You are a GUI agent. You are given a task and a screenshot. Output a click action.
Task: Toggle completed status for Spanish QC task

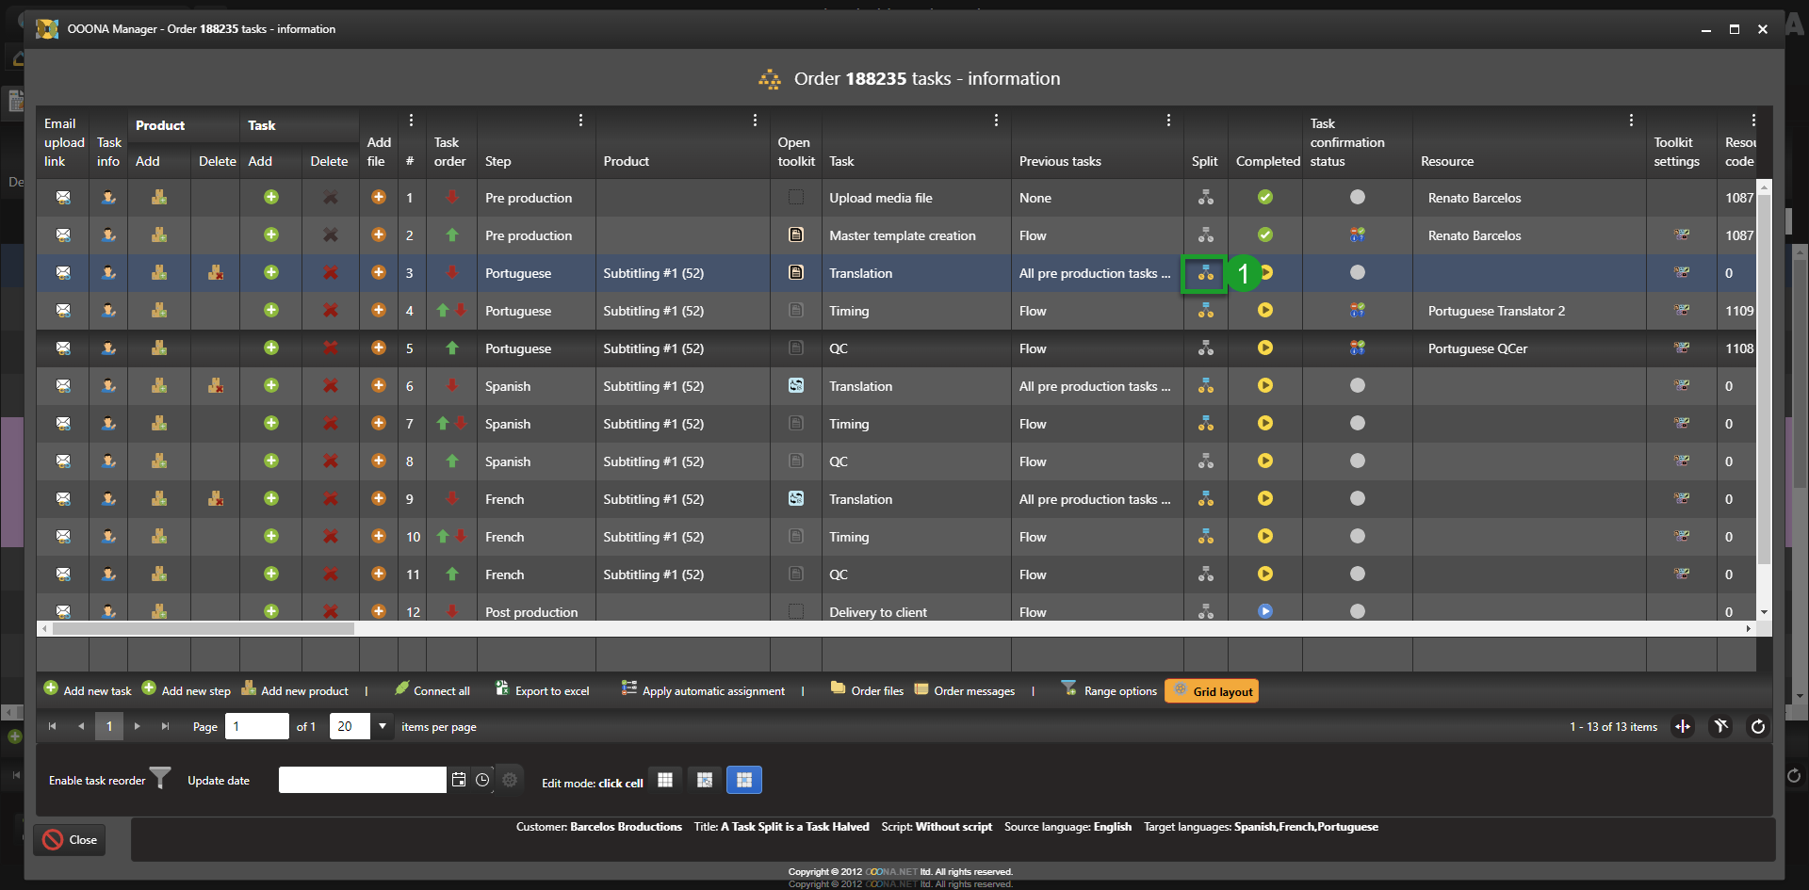click(x=1264, y=461)
